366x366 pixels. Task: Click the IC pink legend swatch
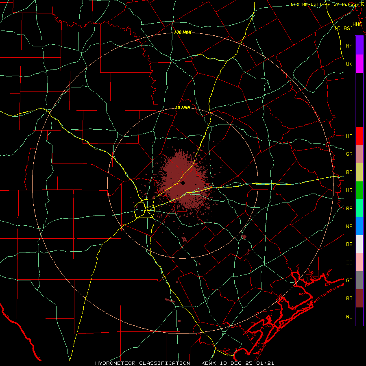[x=359, y=262]
